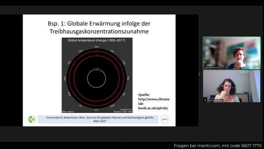264x149 pixels.
Task: Open the climate-lab-book.ac.uk/spirals source link
Action: pyautogui.click(x=154, y=104)
